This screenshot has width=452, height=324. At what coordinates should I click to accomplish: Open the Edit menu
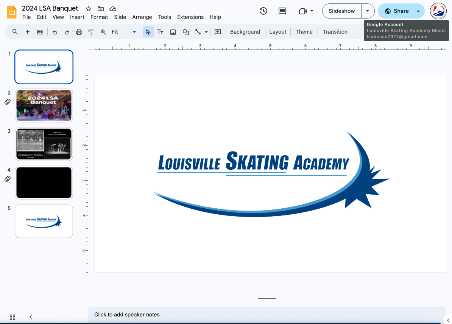tap(42, 17)
